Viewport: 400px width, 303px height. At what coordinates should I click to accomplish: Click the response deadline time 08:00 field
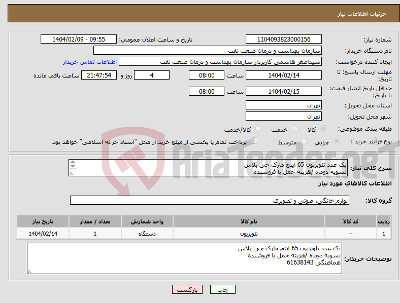207,75
